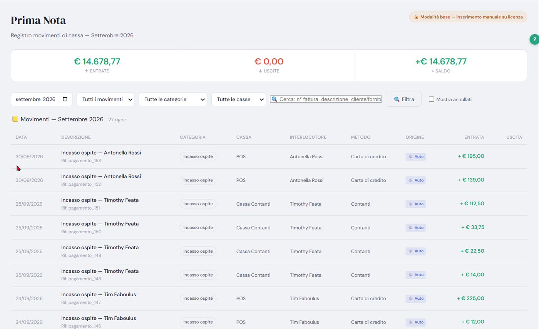Open the green help question mark icon
539x329 pixels.
coord(534,39)
